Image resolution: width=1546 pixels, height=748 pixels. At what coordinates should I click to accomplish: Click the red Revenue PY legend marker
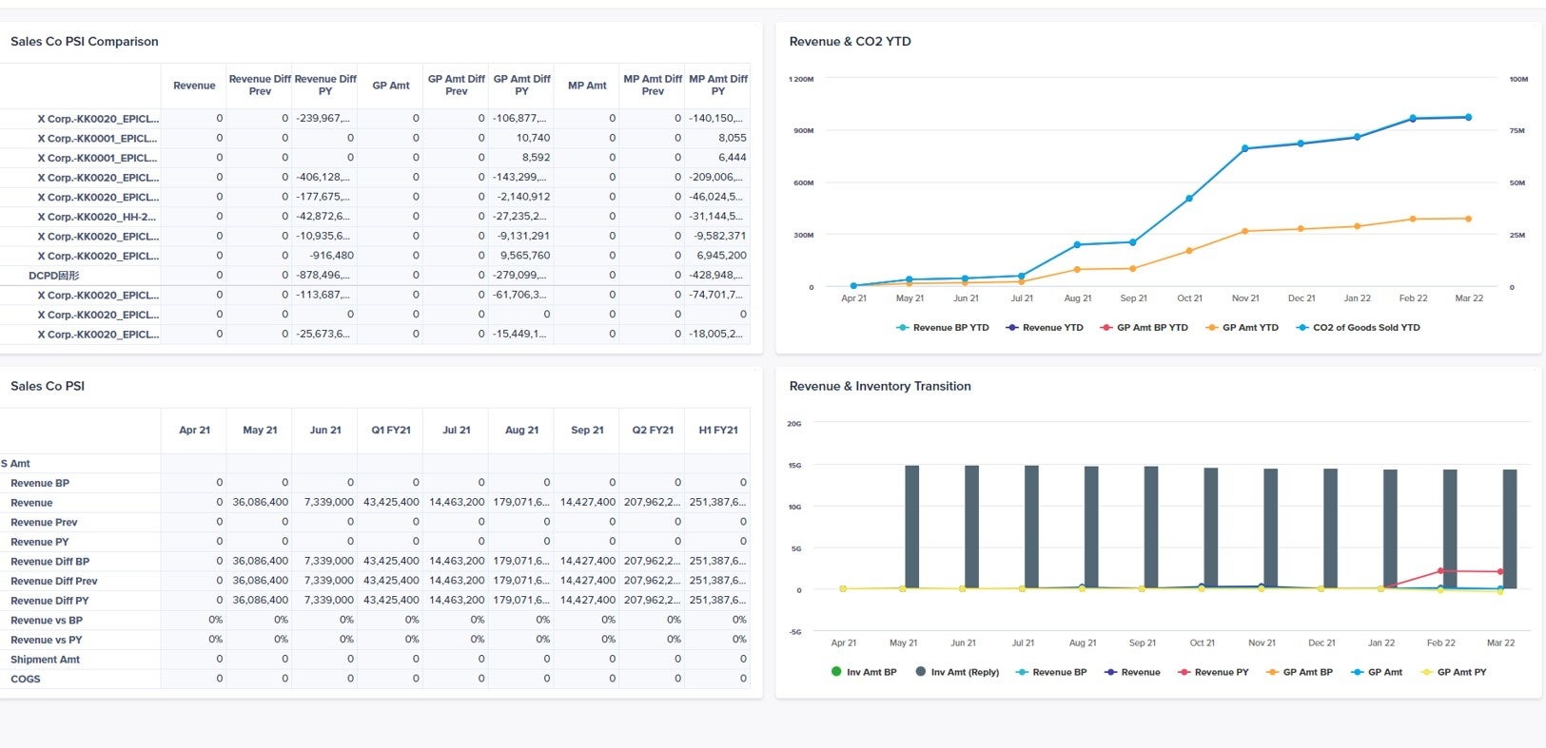pyautogui.click(x=1184, y=672)
